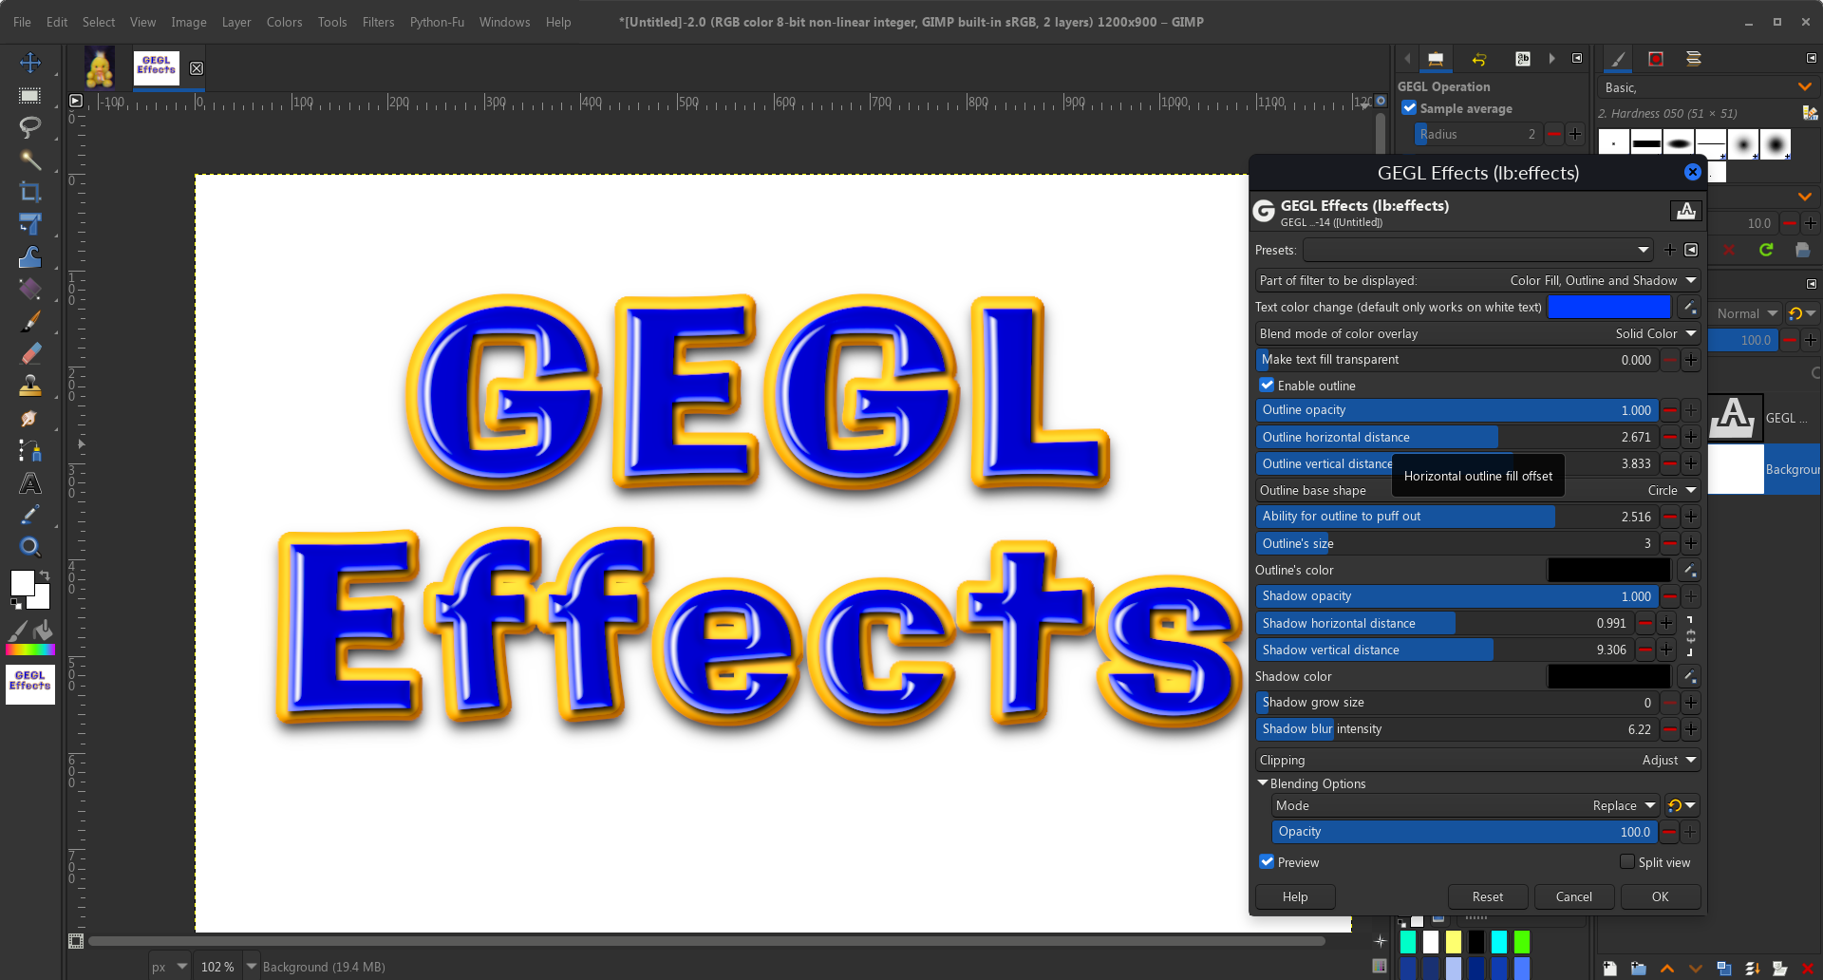Select the Background layer thumbnail in Layers

pyautogui.click(x=1736, y=470)
